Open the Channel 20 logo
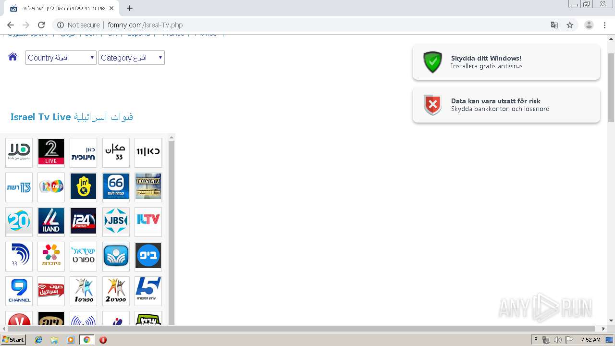 pyautogui.click(x=19, y=222)
